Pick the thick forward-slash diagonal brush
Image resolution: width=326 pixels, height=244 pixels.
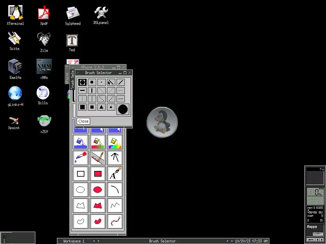(x=121, y=82)
